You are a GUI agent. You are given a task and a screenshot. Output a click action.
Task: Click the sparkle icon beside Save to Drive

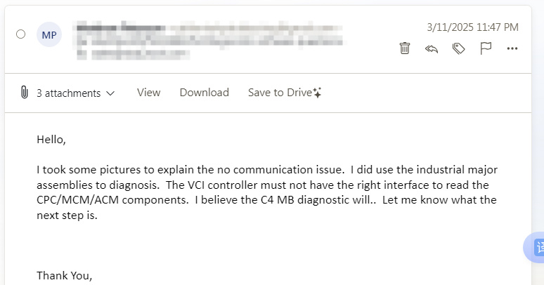point(317,93)
